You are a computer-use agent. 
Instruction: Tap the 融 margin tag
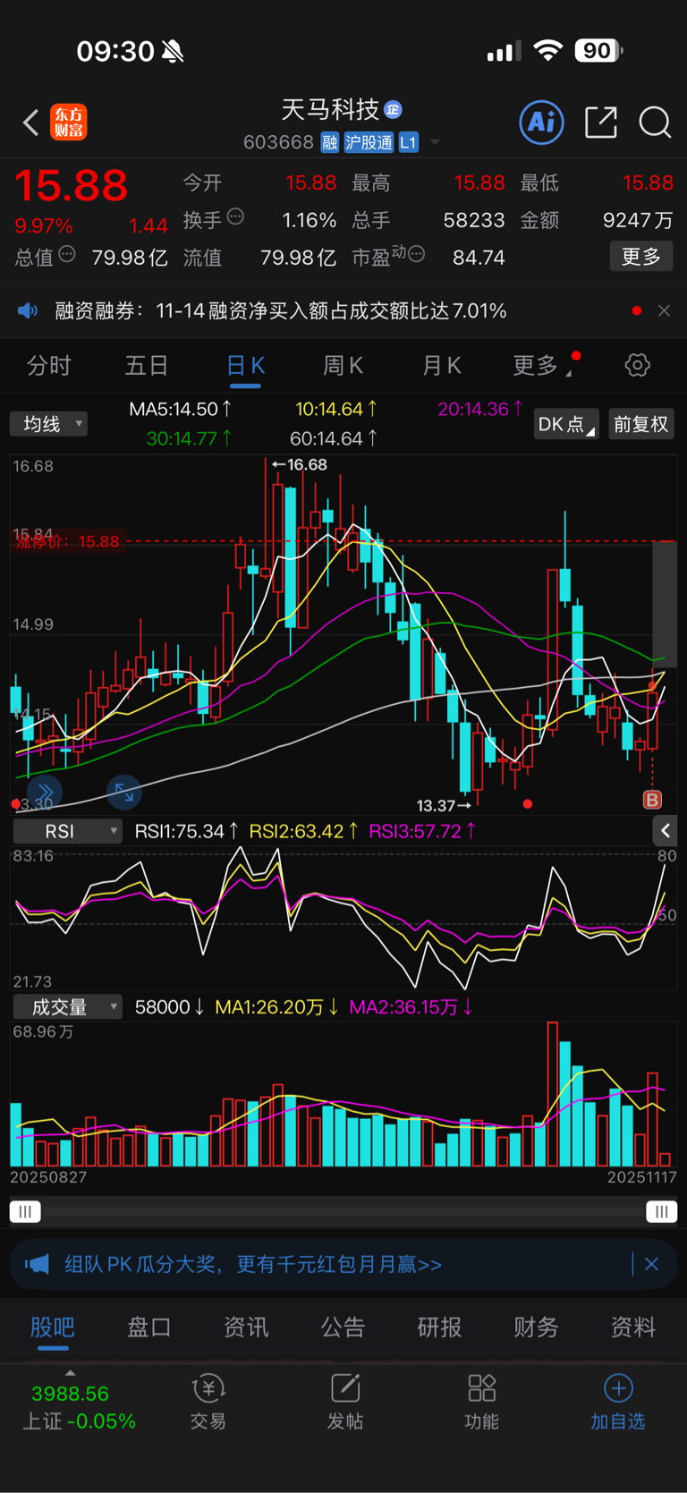[x=330, y=142]
